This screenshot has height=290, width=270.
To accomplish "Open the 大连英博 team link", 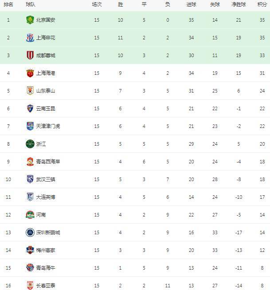I will pyautogui.click(x=46, y=197).
